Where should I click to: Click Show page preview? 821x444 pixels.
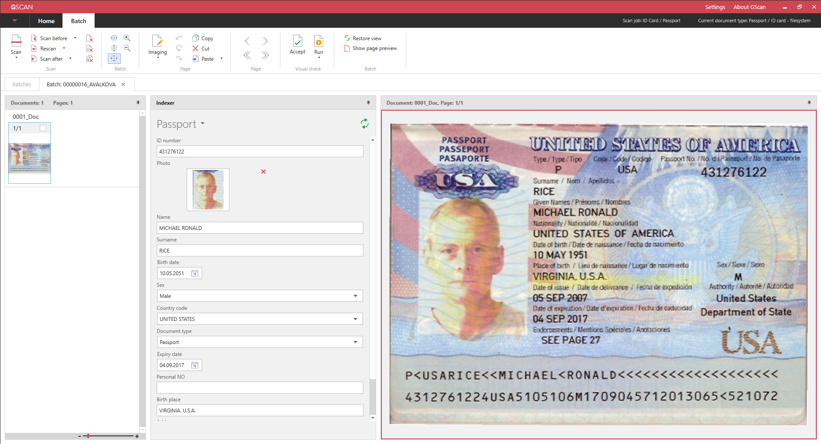371,48
